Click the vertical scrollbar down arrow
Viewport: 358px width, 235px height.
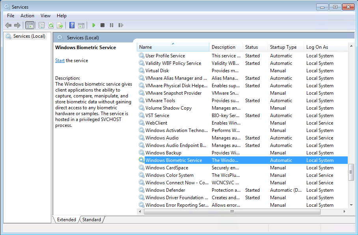pyautogui.click(x=351, y=205)
